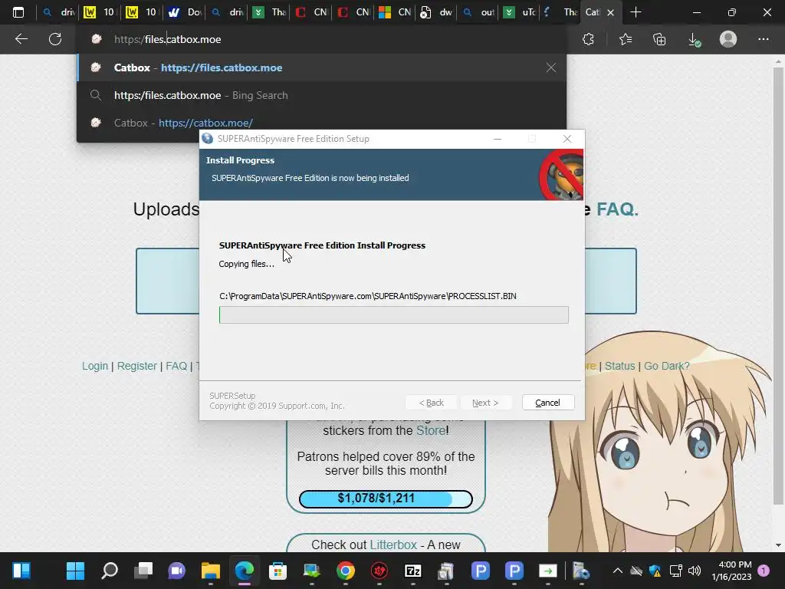This screenshot has width=785, height=589.
Task: Open the Teams Chat taskbar icon
Action: click(x=177, y=571)
